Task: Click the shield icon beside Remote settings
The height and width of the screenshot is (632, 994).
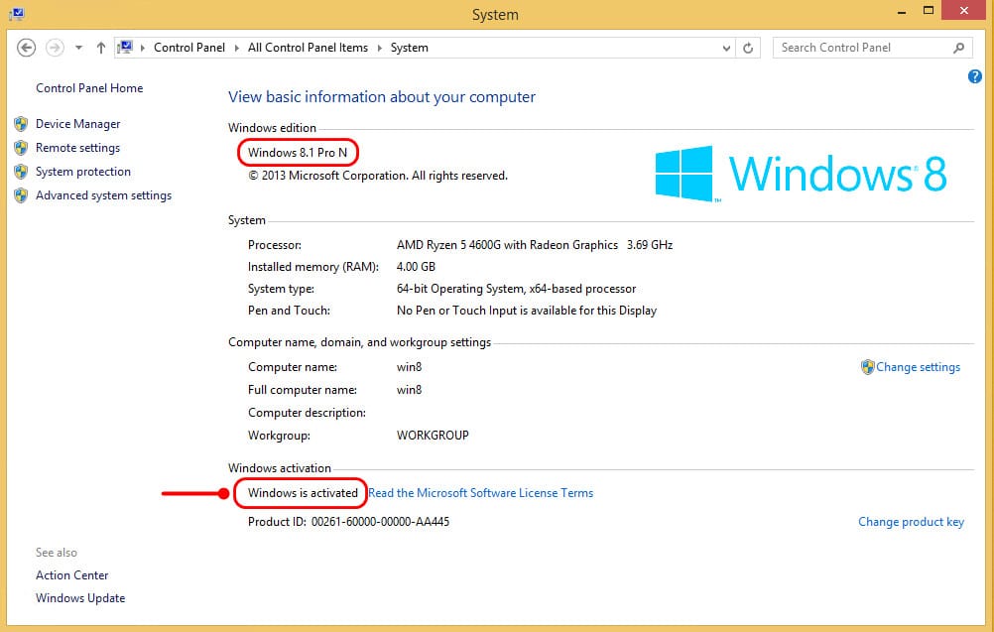Action: [x=21, y=148]
